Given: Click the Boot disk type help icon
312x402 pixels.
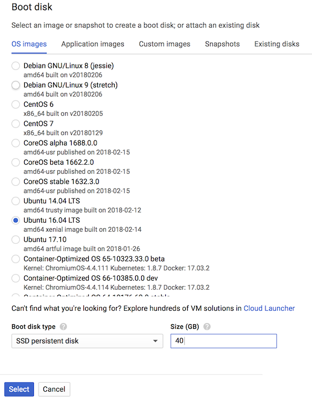Looking at the screenshot, I should click(x=63, y=327).
